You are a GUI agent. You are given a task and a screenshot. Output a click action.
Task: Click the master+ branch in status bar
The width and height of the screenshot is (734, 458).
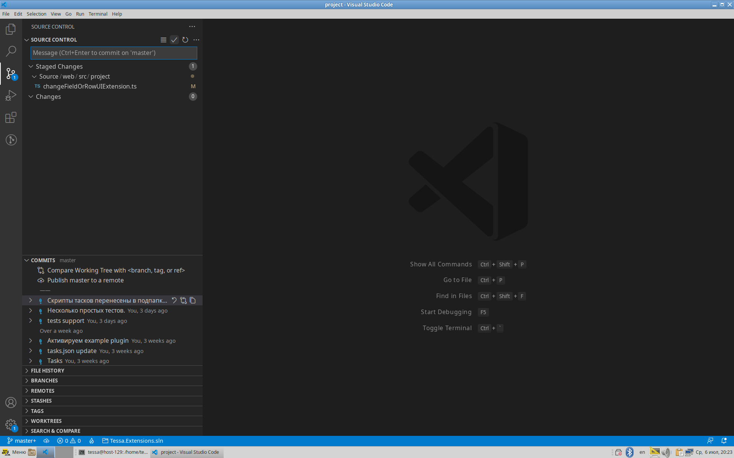click(x=21, y=441)
